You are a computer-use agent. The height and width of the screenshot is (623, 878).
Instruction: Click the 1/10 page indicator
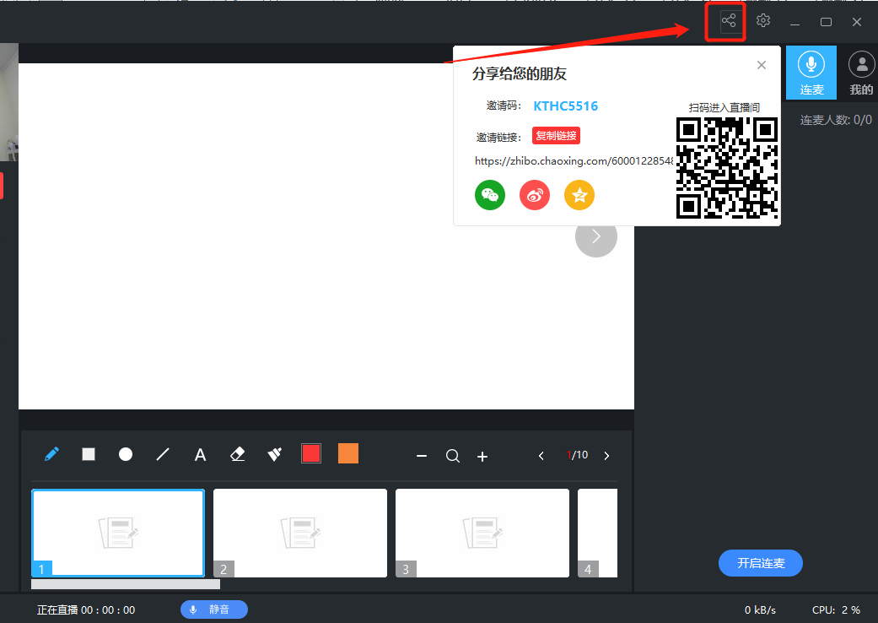(577, 455)
